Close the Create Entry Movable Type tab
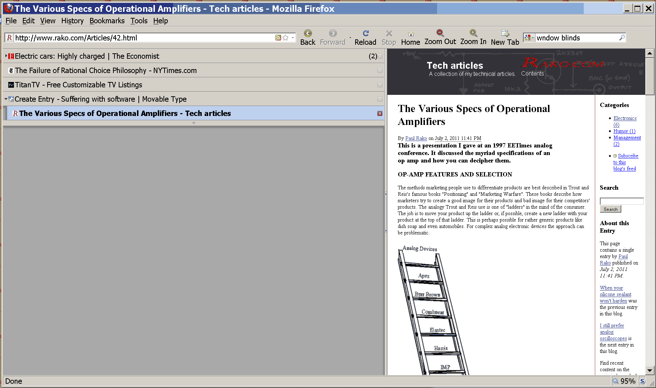Viewport: 656px width, 388px height. [380, 99]
